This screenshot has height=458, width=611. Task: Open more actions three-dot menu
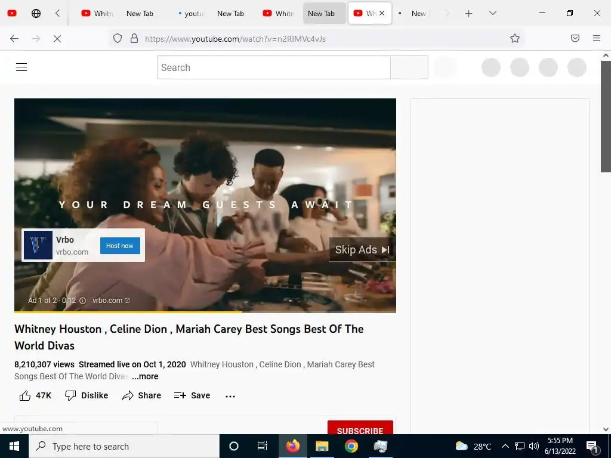[x=230, y=396]
